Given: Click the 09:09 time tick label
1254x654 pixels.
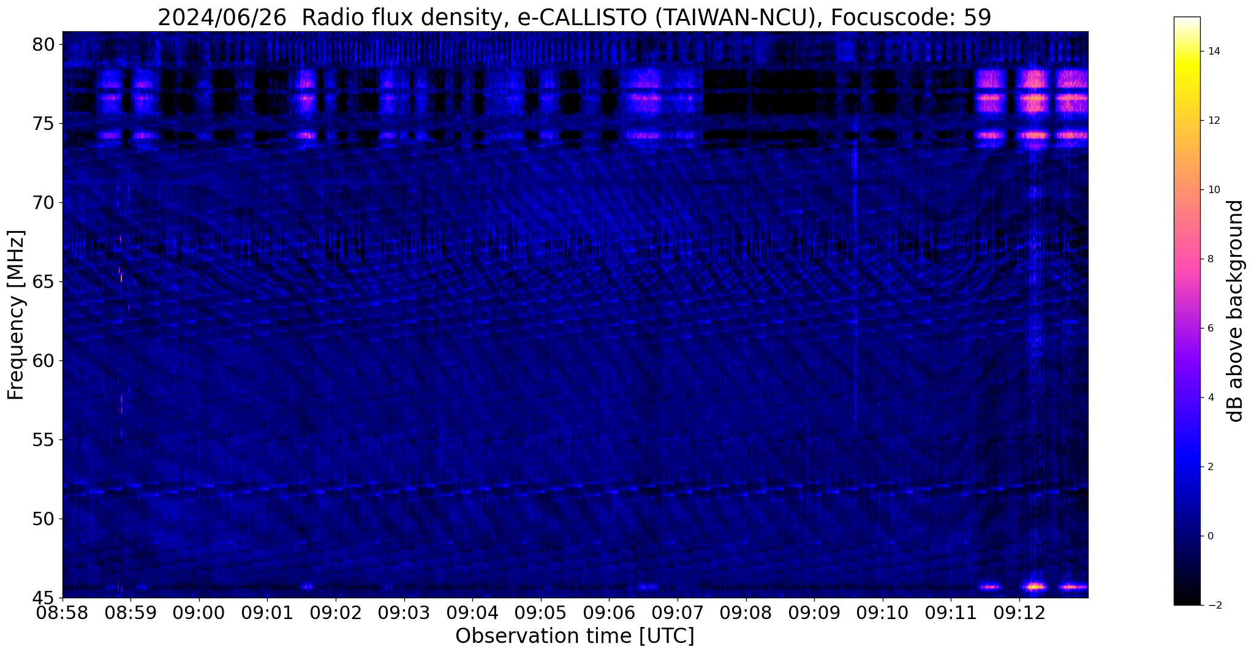Looking at the screenshot, I should point(814,612).
